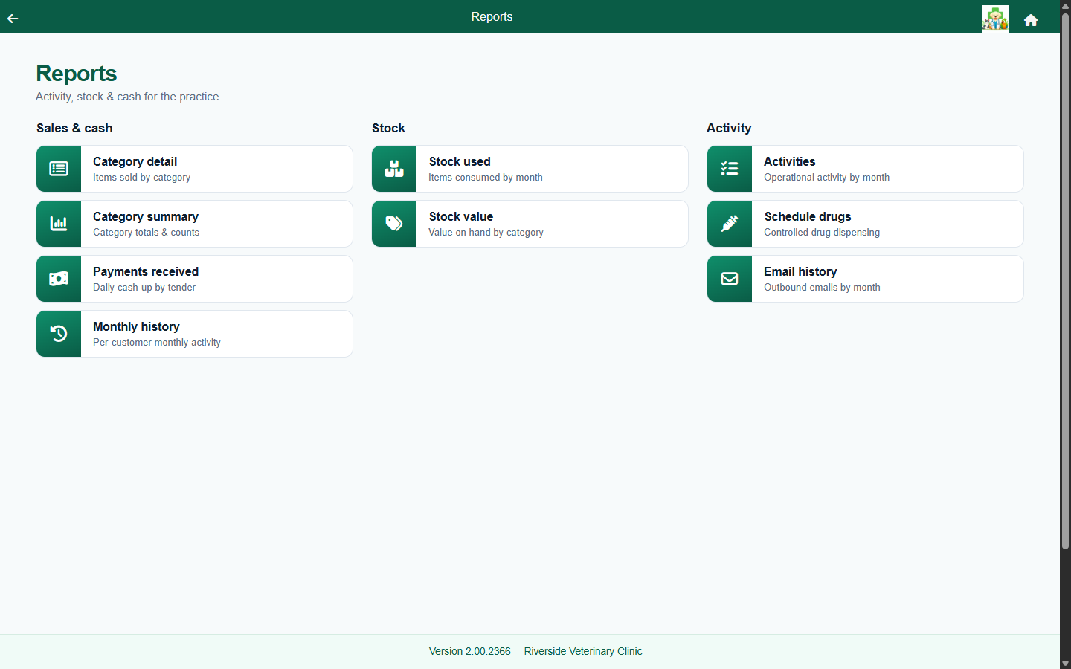Open the Payments received report

point(195,279)
